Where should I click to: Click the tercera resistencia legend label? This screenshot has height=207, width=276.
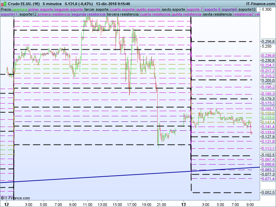tap(123, 14)
